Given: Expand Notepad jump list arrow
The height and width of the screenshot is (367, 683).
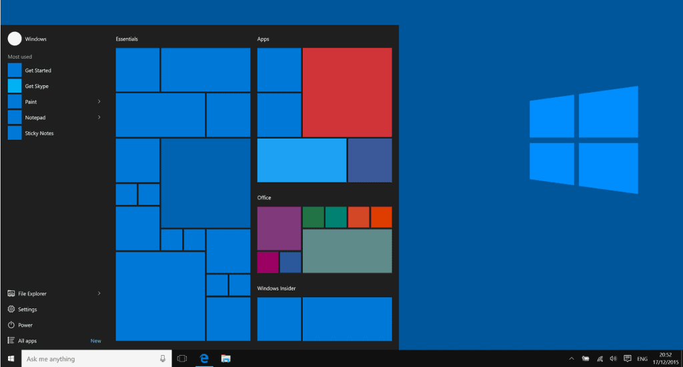Looking at the screenshot, I should 99,117.
